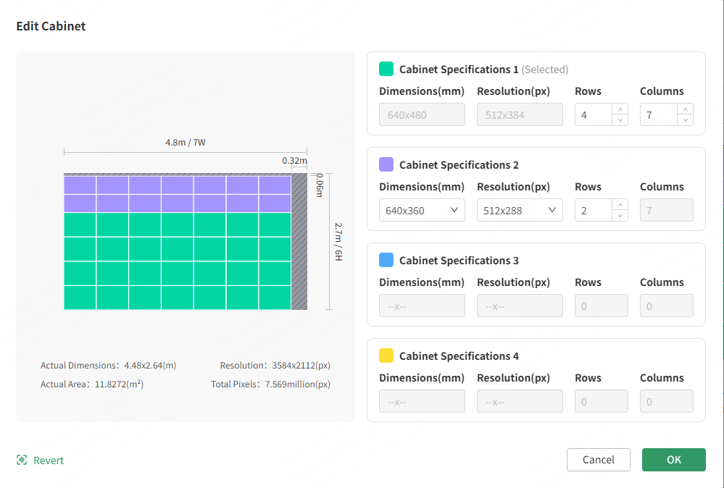Click the Columns field showing 7 in Specifications 1
This screenshot has width=724, height=488.
658,115
